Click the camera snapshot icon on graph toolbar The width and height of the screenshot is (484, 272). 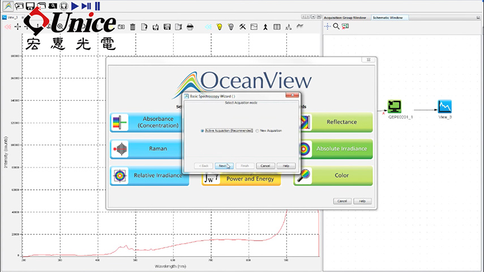pyautogui.click(x=121, y=27)
